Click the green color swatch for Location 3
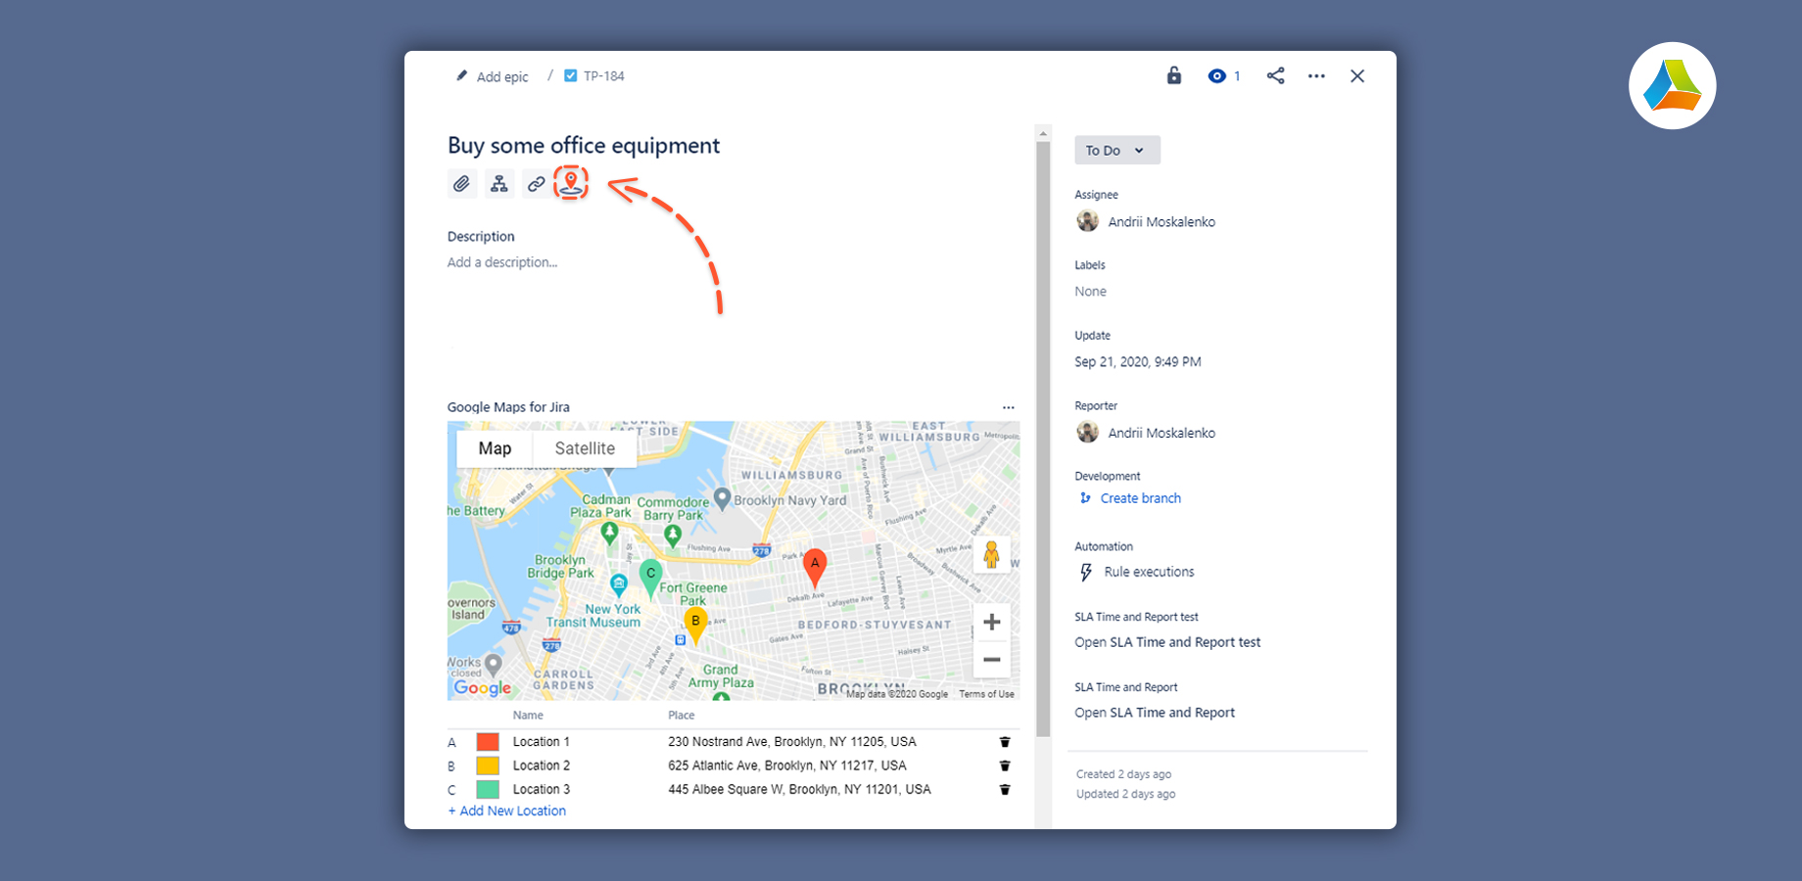Viewport: 1802px width, 881px height. (488, 789)
